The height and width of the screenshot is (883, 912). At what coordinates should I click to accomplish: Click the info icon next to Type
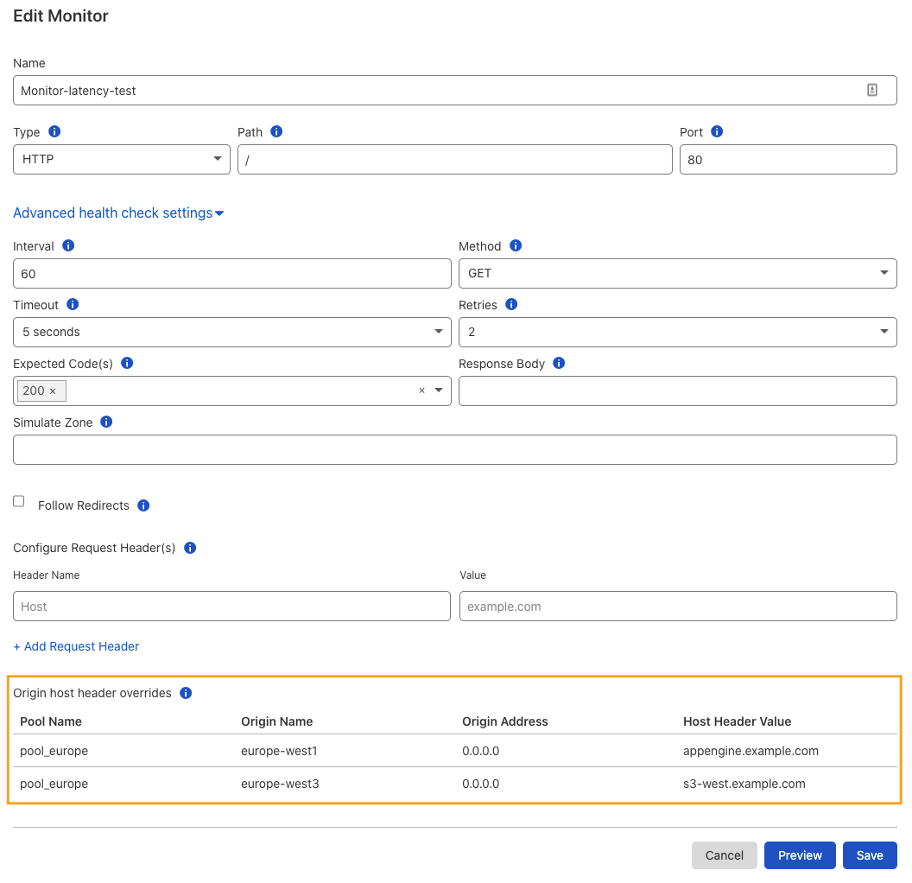pyautogui.click(x=54, y=131)
